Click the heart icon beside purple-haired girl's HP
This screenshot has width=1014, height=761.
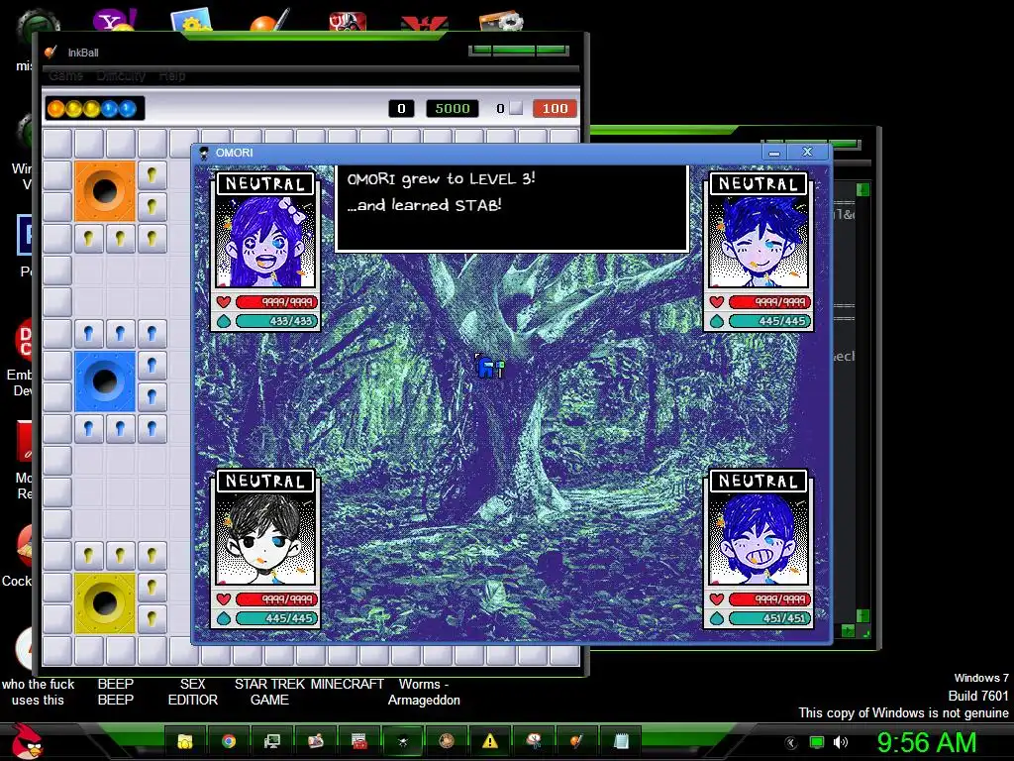click(x=224, y=302)
